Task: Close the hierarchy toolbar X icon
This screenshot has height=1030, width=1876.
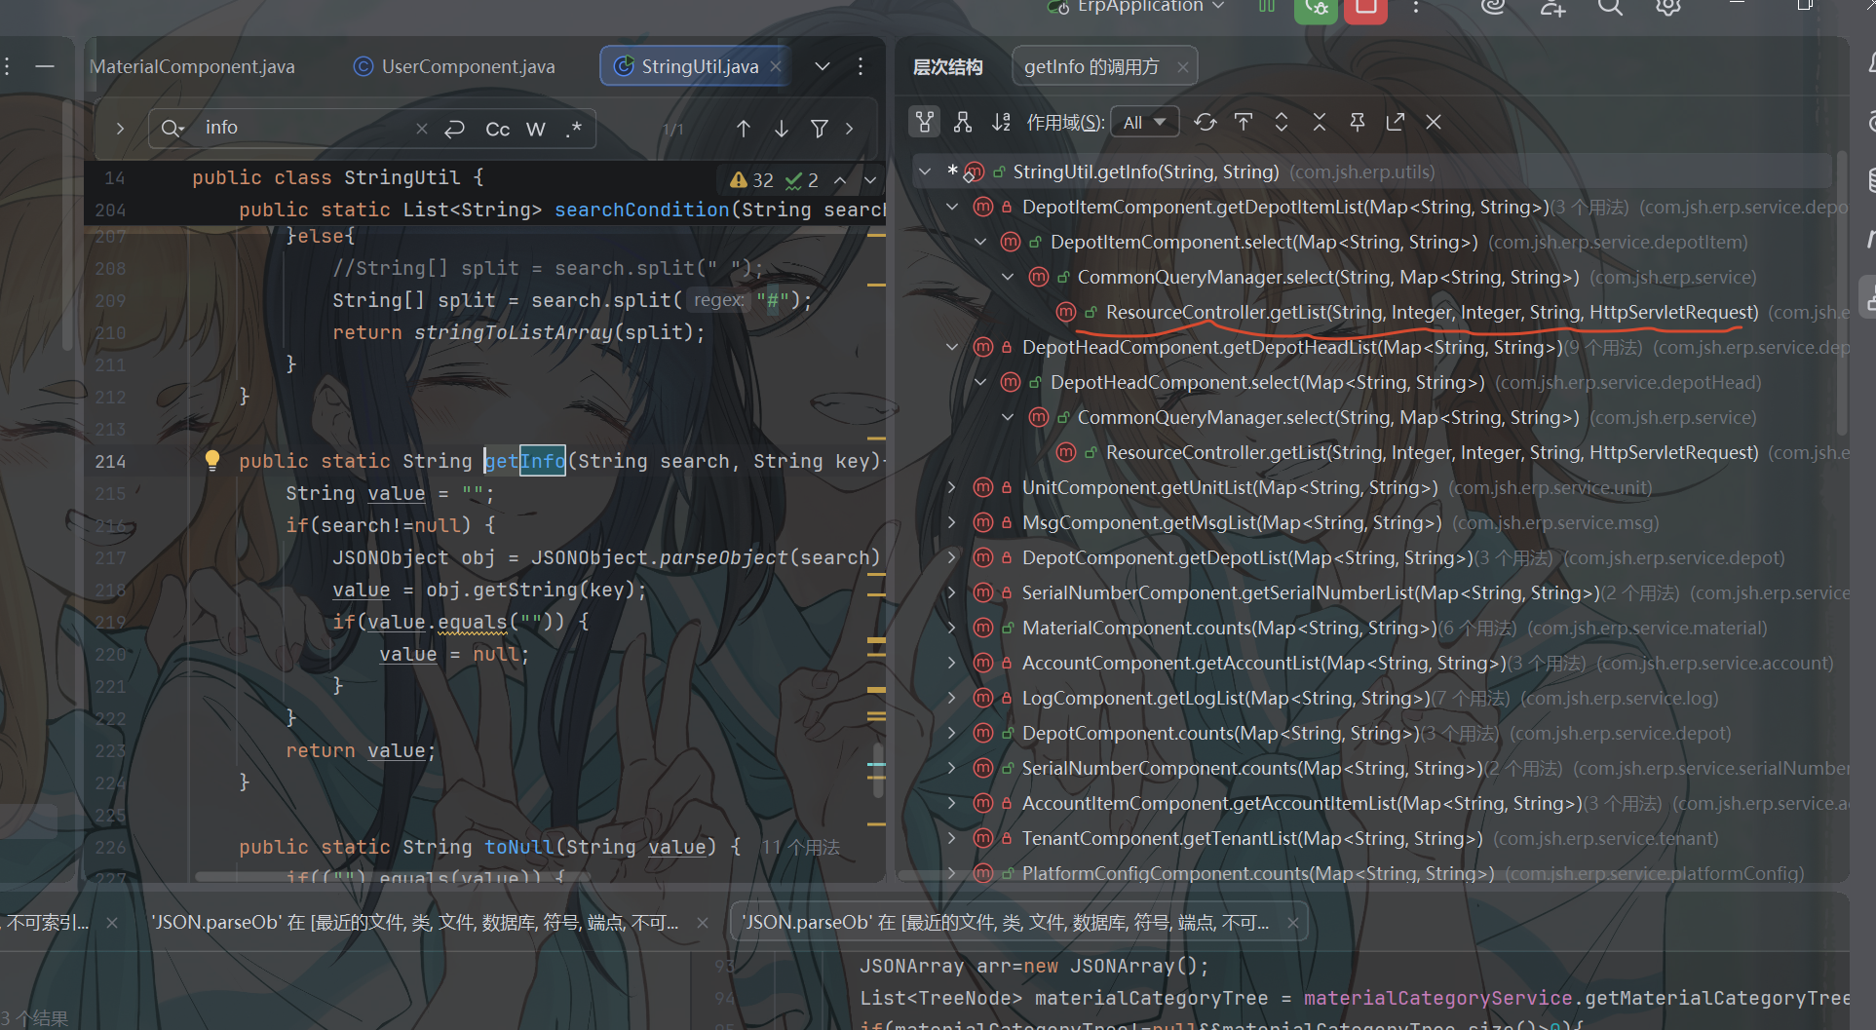Action: point(1434,122)
